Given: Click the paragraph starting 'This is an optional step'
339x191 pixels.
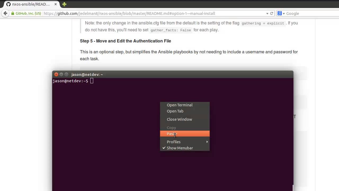Looking at the screenshot, I should pos(189,55).
